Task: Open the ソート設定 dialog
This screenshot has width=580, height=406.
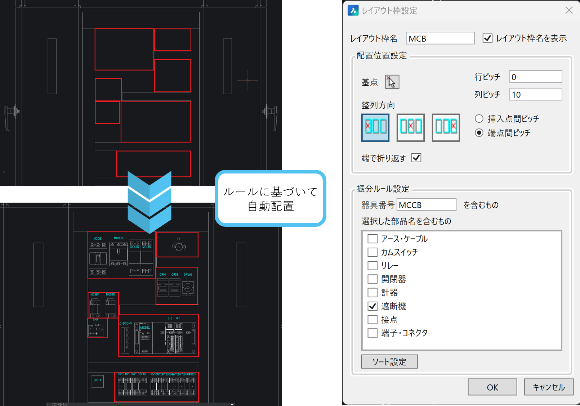Action: [389, 361]
